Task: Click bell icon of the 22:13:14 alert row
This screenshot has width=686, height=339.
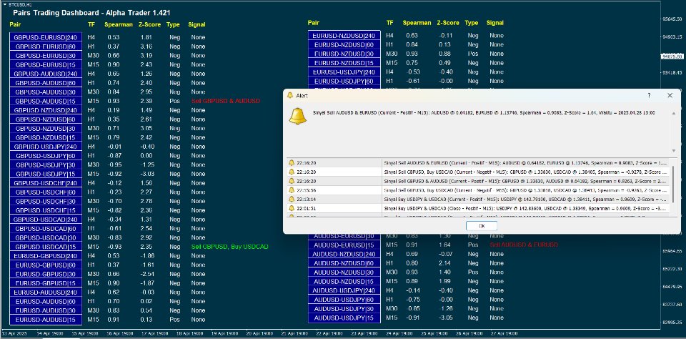Action: point(292,200)
